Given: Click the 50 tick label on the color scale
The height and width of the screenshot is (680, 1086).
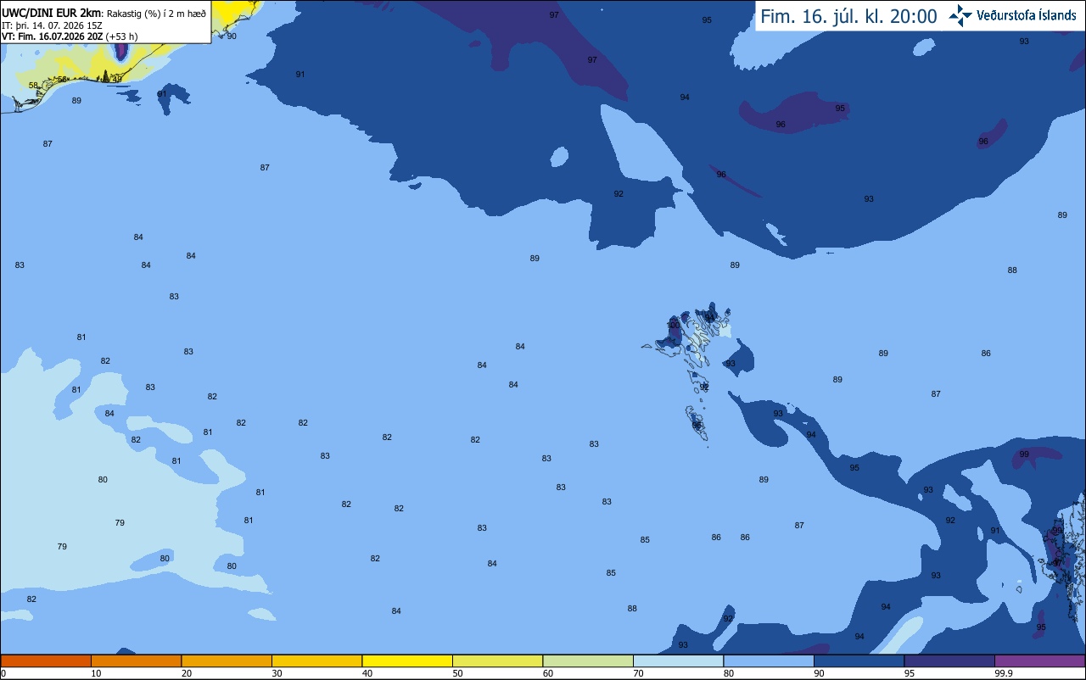Looking at the screenshot, I should coord(458,673).
